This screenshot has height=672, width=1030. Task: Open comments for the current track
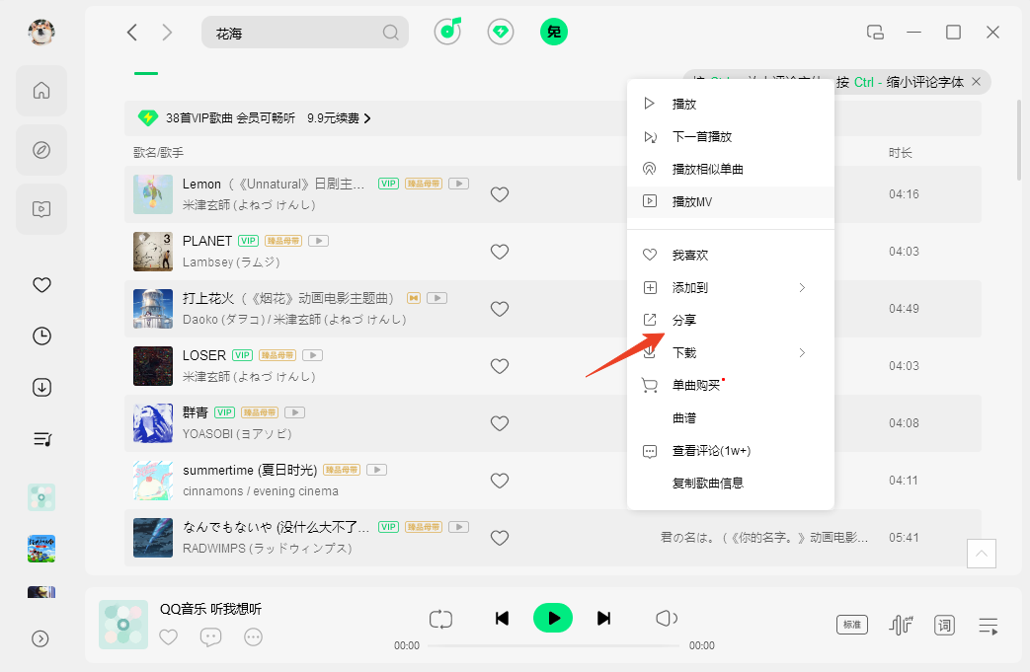pyautogui.click(x=211, y=636)
